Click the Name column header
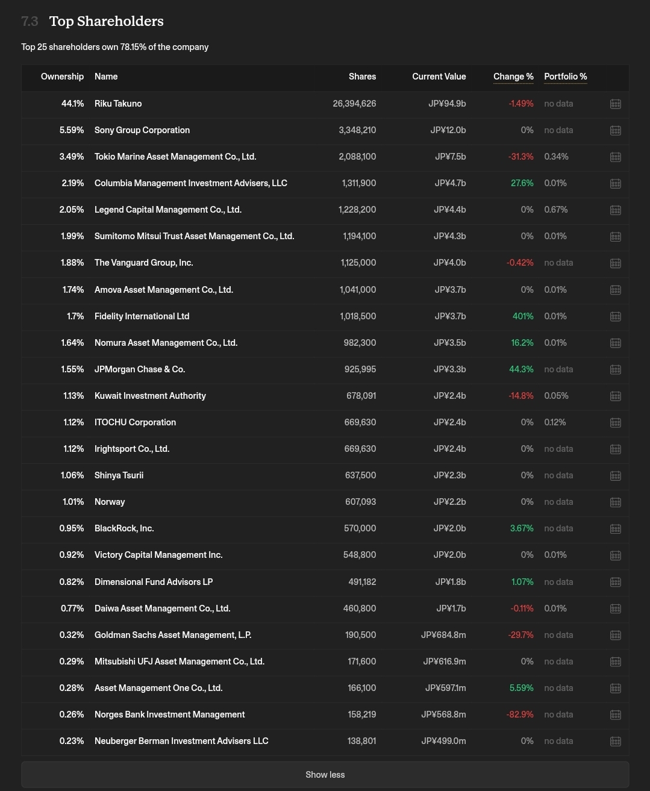 [106, 77]
